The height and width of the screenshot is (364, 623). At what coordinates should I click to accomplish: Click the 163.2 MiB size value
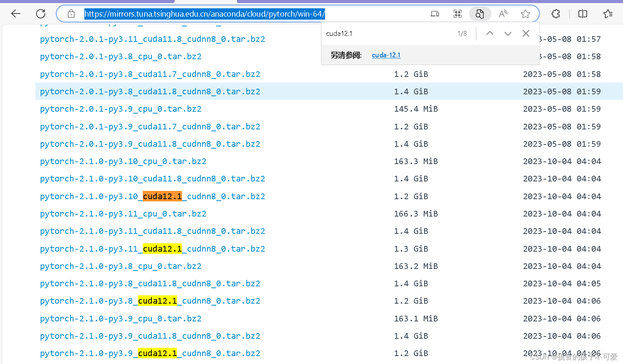tap(416, 266)
